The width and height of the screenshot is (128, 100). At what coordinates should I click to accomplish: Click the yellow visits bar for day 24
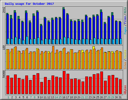tap(93, 58)
